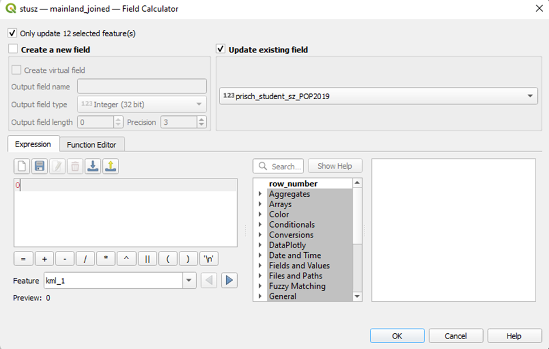Go to next feature preview arrow
Image resolution: width=549 pixels, height=349 pixels.
[229, 281]
